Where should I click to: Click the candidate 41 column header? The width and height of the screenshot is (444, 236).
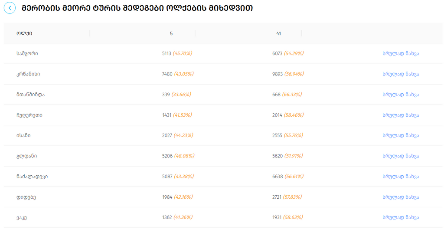pos(278,33)
